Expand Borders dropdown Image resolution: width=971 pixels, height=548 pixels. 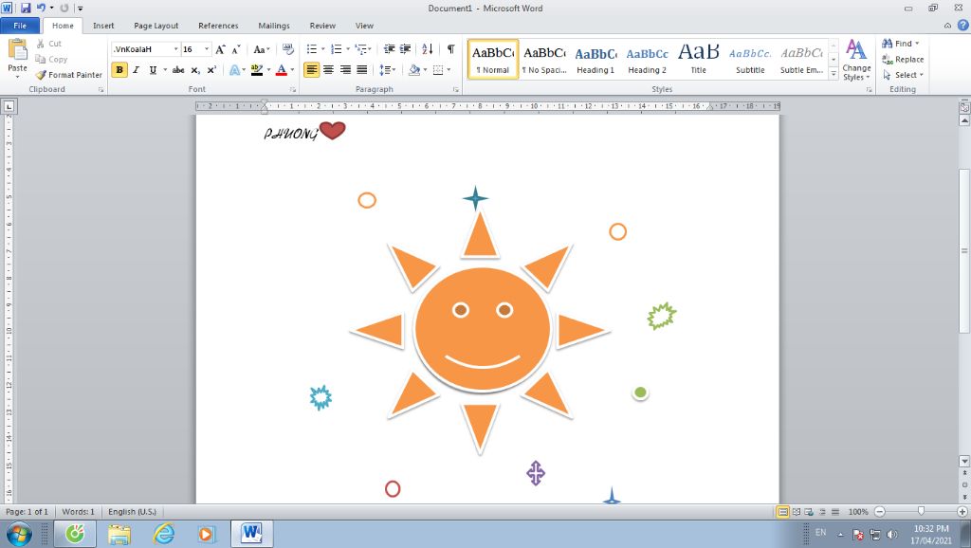click(x=449, y=70)
